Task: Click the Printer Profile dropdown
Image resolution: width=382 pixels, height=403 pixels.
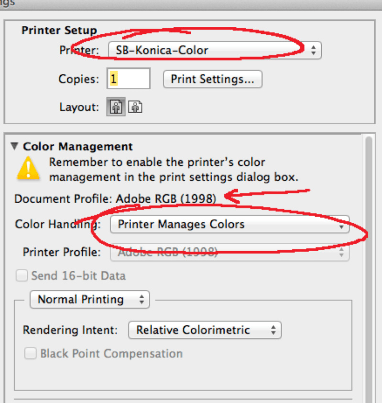Action: pyautogui.click(x=229, y=252)
